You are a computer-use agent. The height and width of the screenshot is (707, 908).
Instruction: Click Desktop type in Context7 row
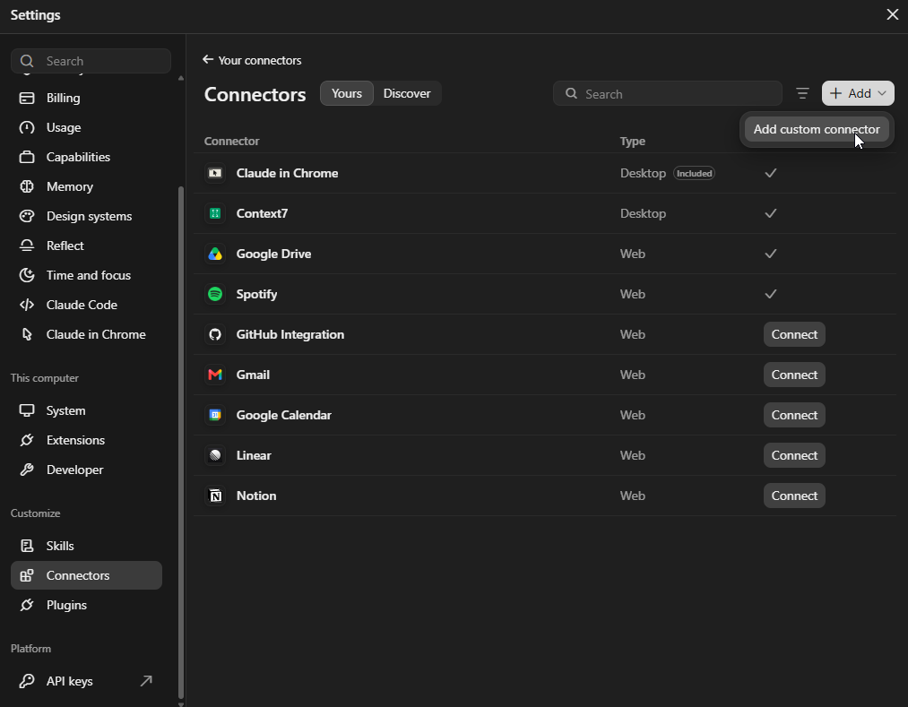click(x=643, y=213)
